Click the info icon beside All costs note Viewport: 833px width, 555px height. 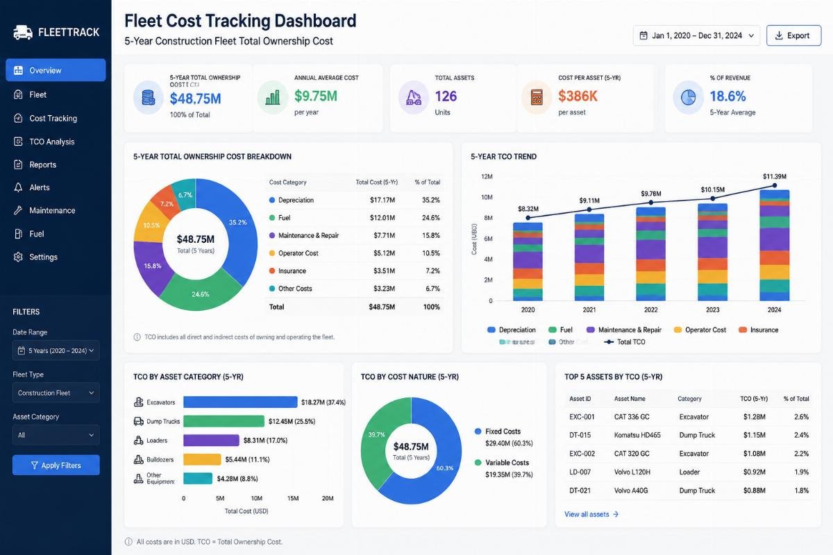click(x=128, y=542)
